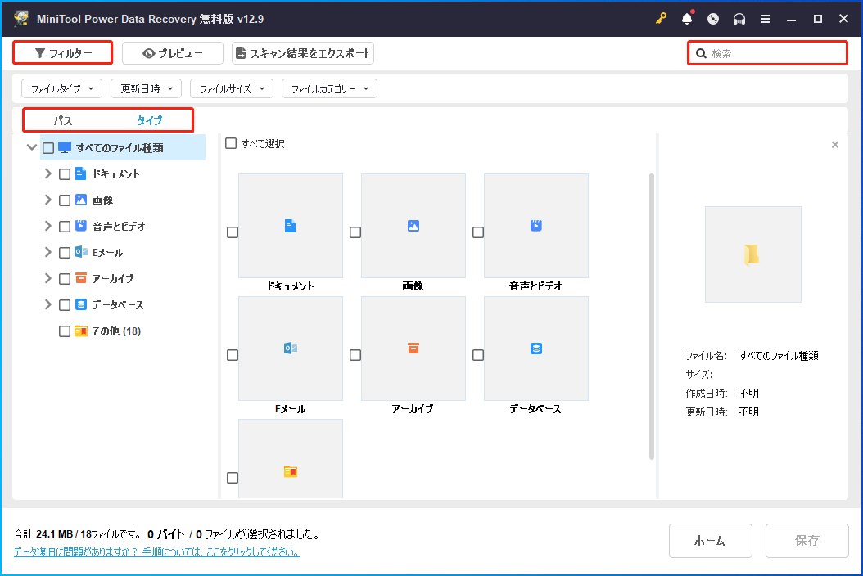Click the 保存 button
Image resolution: width=863 pixels, height=576 pixels.
click(807, 541)
